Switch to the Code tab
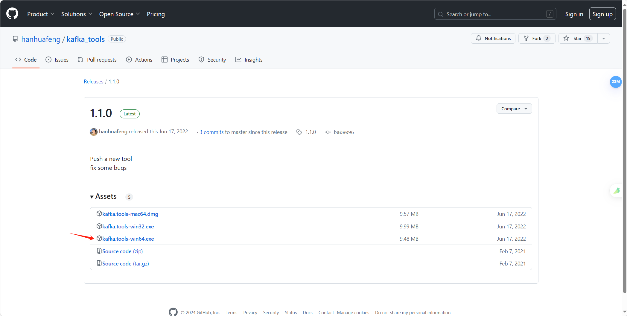The width and height of the screenshot is (627, 316). [26, 59]
